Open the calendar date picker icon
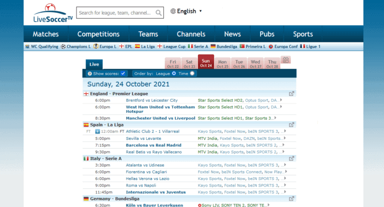The image size is (384, 207). tap(285, 60)
